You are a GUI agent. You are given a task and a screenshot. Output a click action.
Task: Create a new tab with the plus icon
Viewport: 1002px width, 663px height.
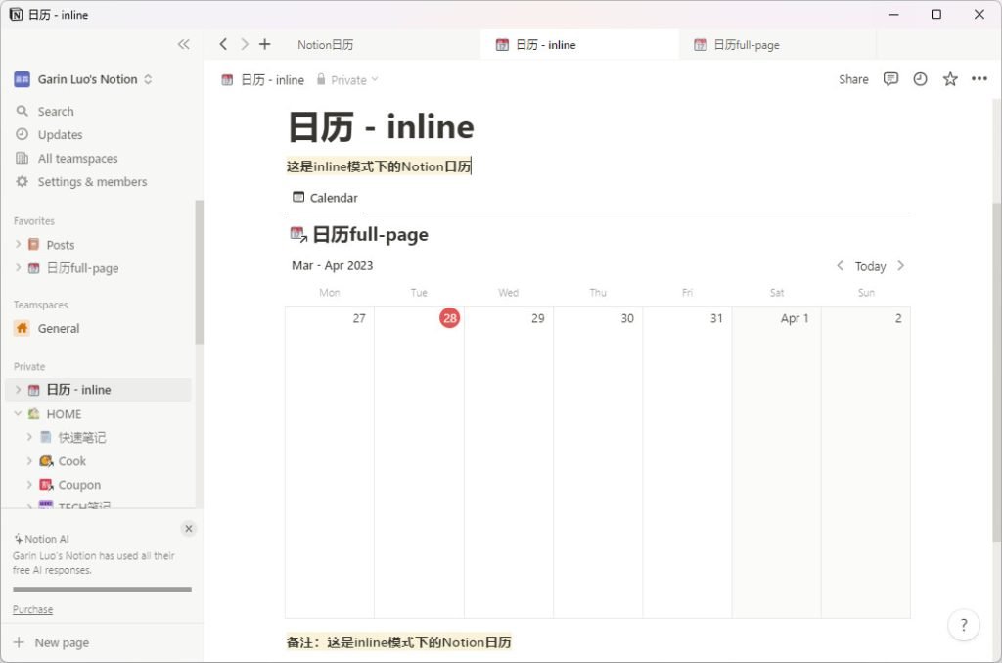tap(264, 44)
